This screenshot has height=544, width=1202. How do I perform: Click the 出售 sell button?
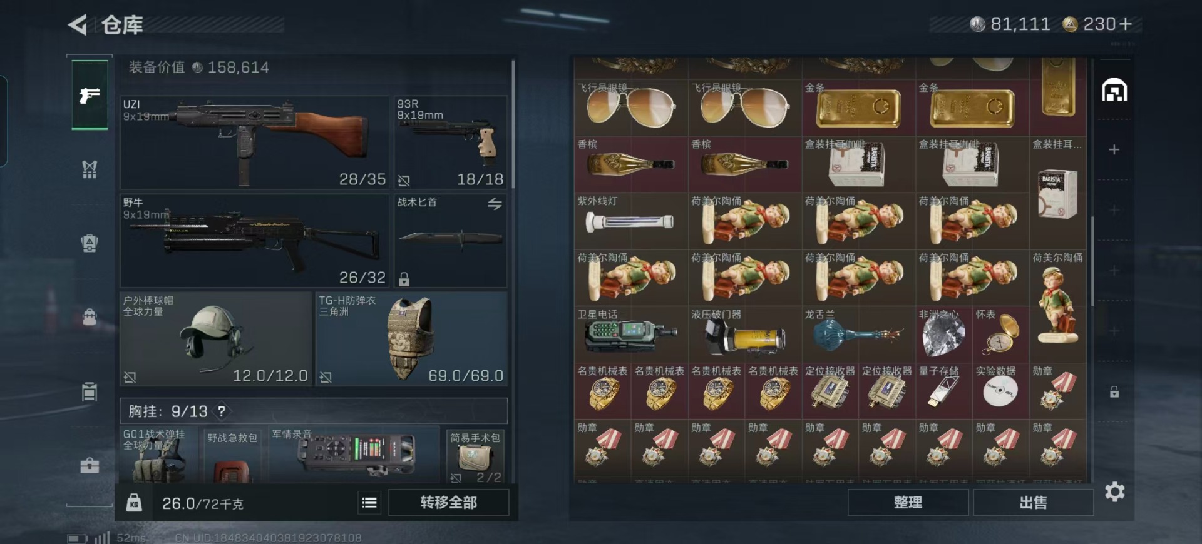pyautogui.click(x=1033, y=502)
